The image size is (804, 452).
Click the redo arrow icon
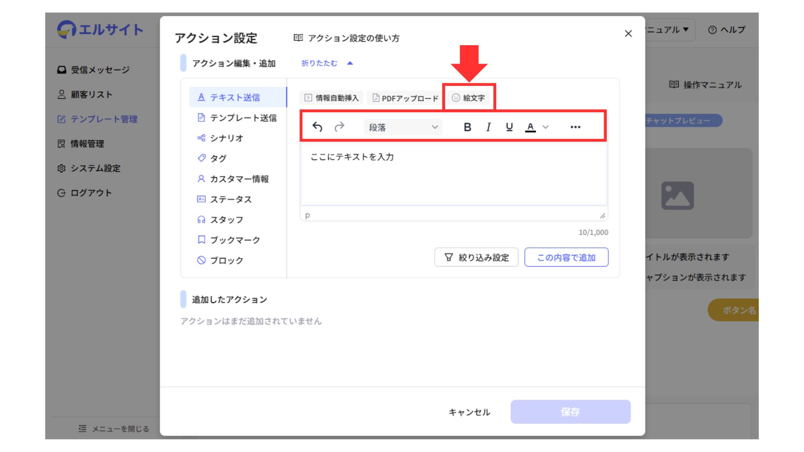click(x=339, y=127)
